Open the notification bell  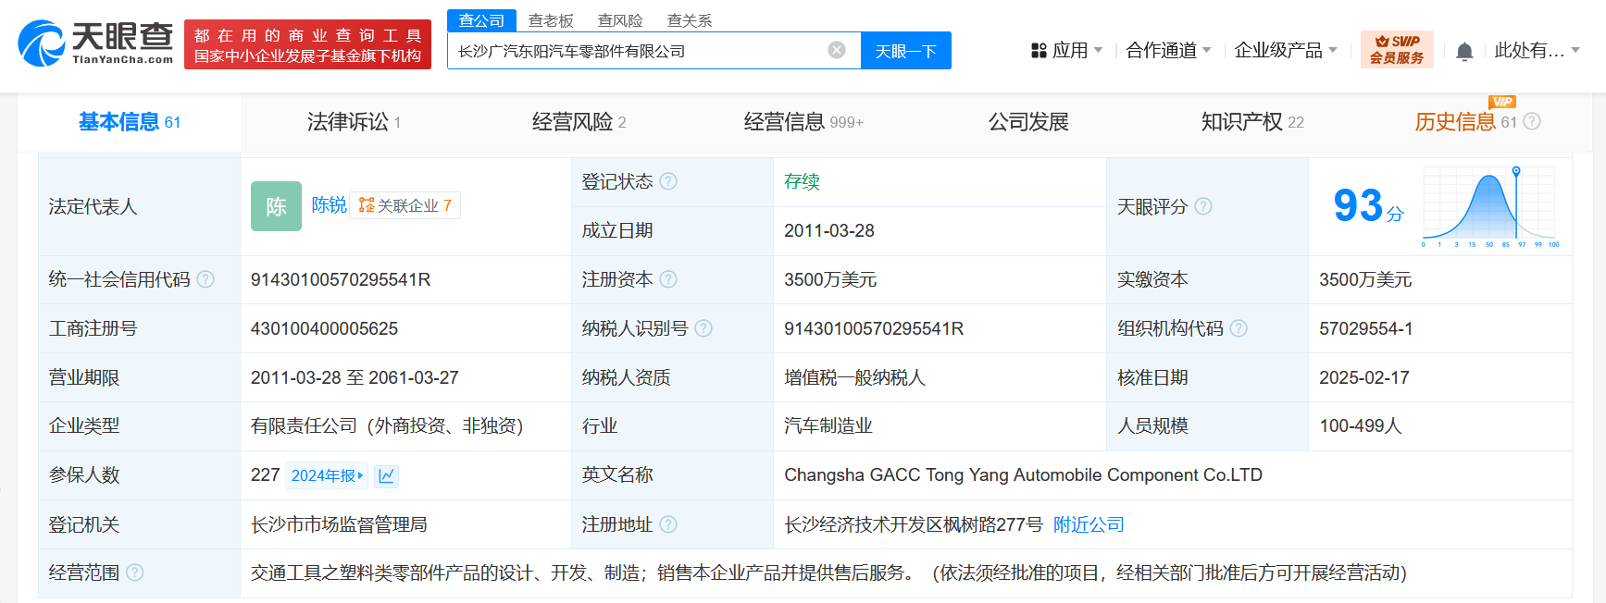click(x=1464, y=52)
